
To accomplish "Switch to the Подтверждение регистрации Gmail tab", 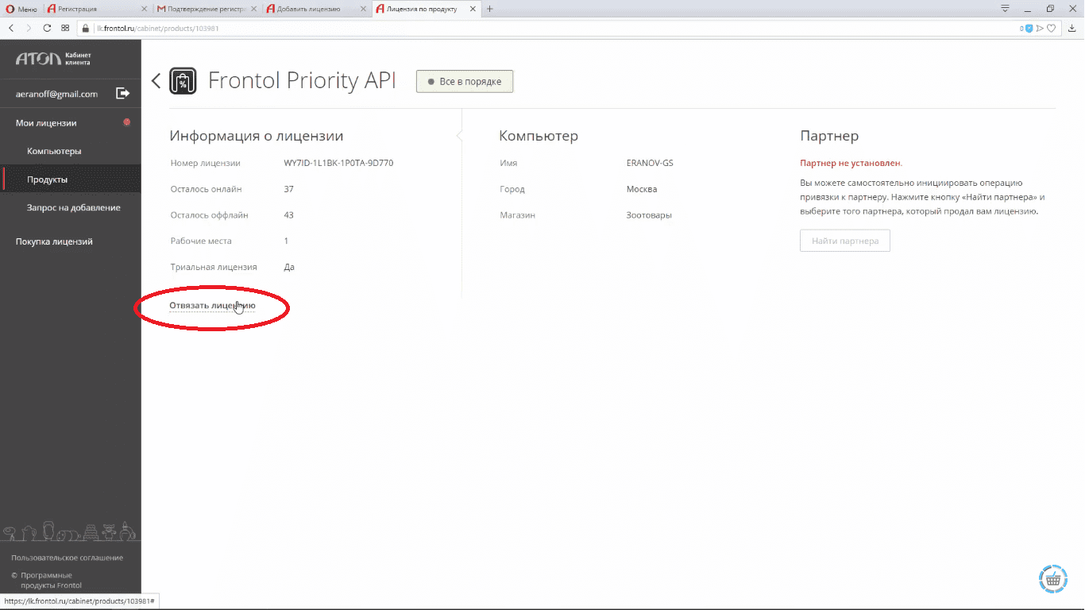I will tap(207, 9).
